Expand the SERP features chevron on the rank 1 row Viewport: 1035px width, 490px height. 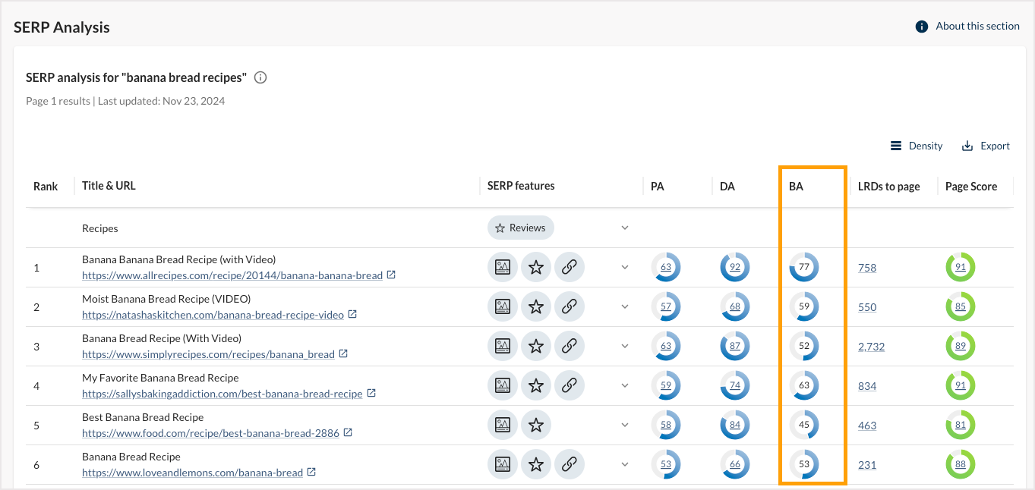(624, 267)
